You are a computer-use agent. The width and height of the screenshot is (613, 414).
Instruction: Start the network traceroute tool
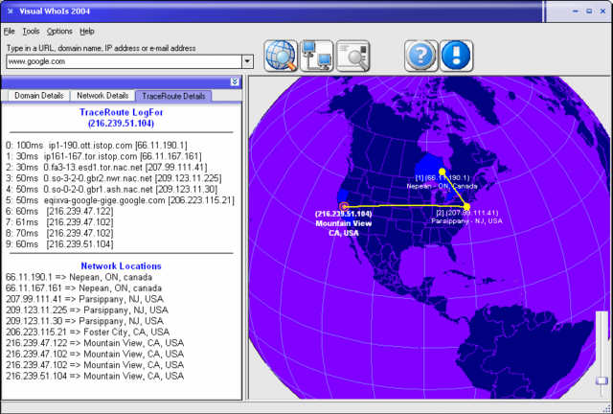click(x=317, y=56)
